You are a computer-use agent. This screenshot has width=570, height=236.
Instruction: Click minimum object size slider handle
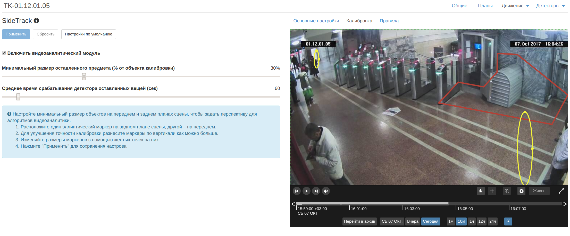click(x=84, y=77)
